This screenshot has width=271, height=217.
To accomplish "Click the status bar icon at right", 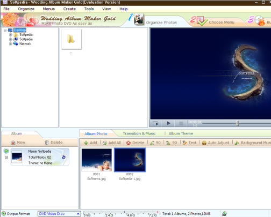I will pyautogui.click(x=224, y=213).
